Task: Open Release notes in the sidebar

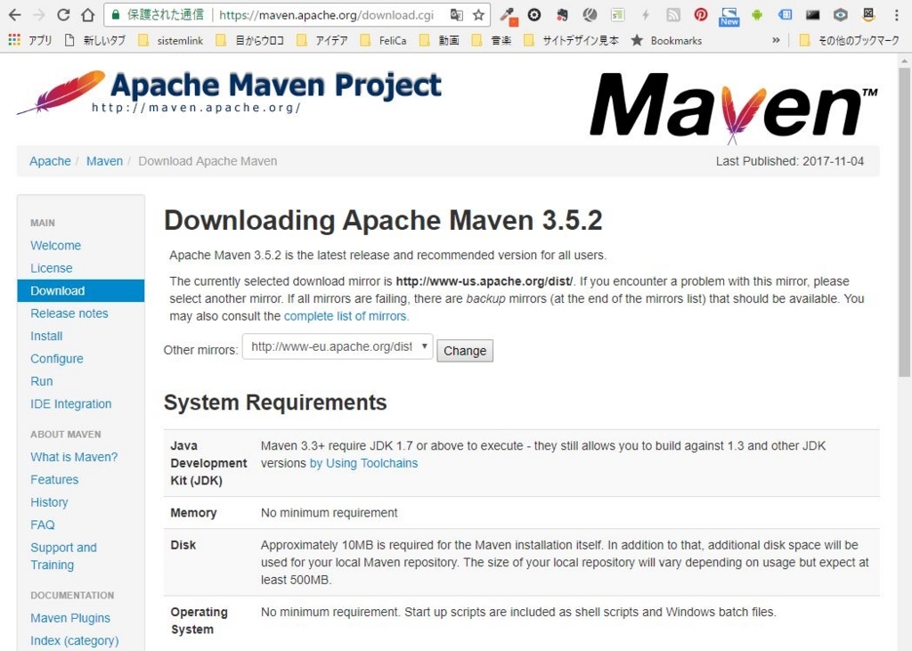Action: pos(69,313)
